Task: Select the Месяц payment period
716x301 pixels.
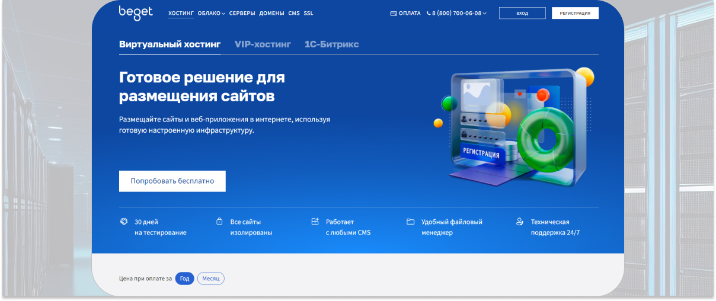Action: click(211, 278)
